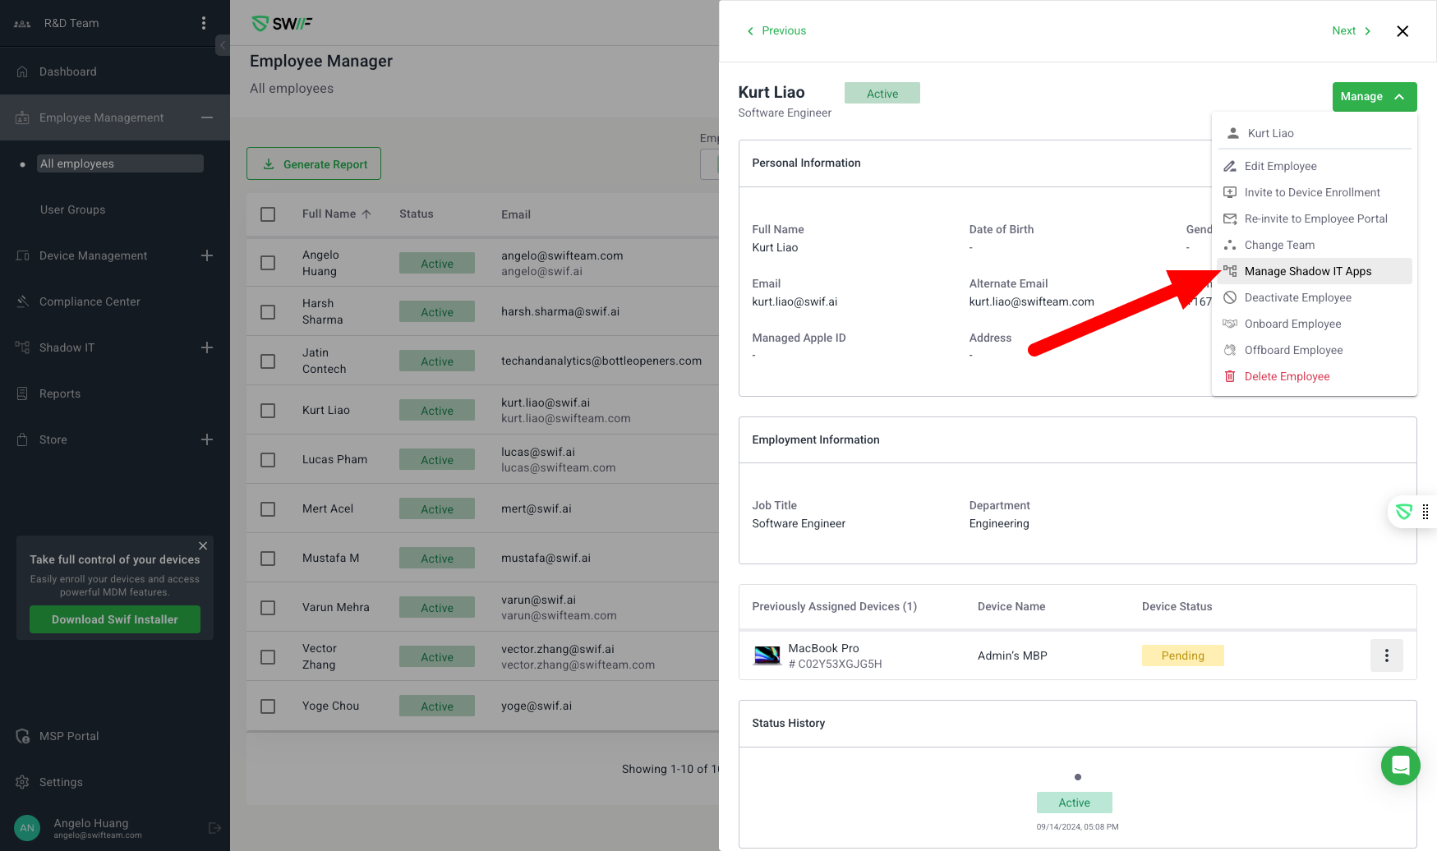This screenshot has width=1437, height=851.
Task: Open the R&D Team kebab menu
Action: [204, 23]
